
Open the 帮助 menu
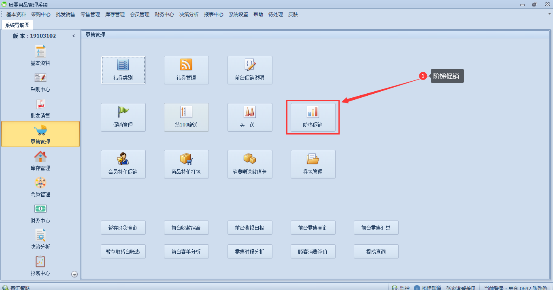(258, 14)
